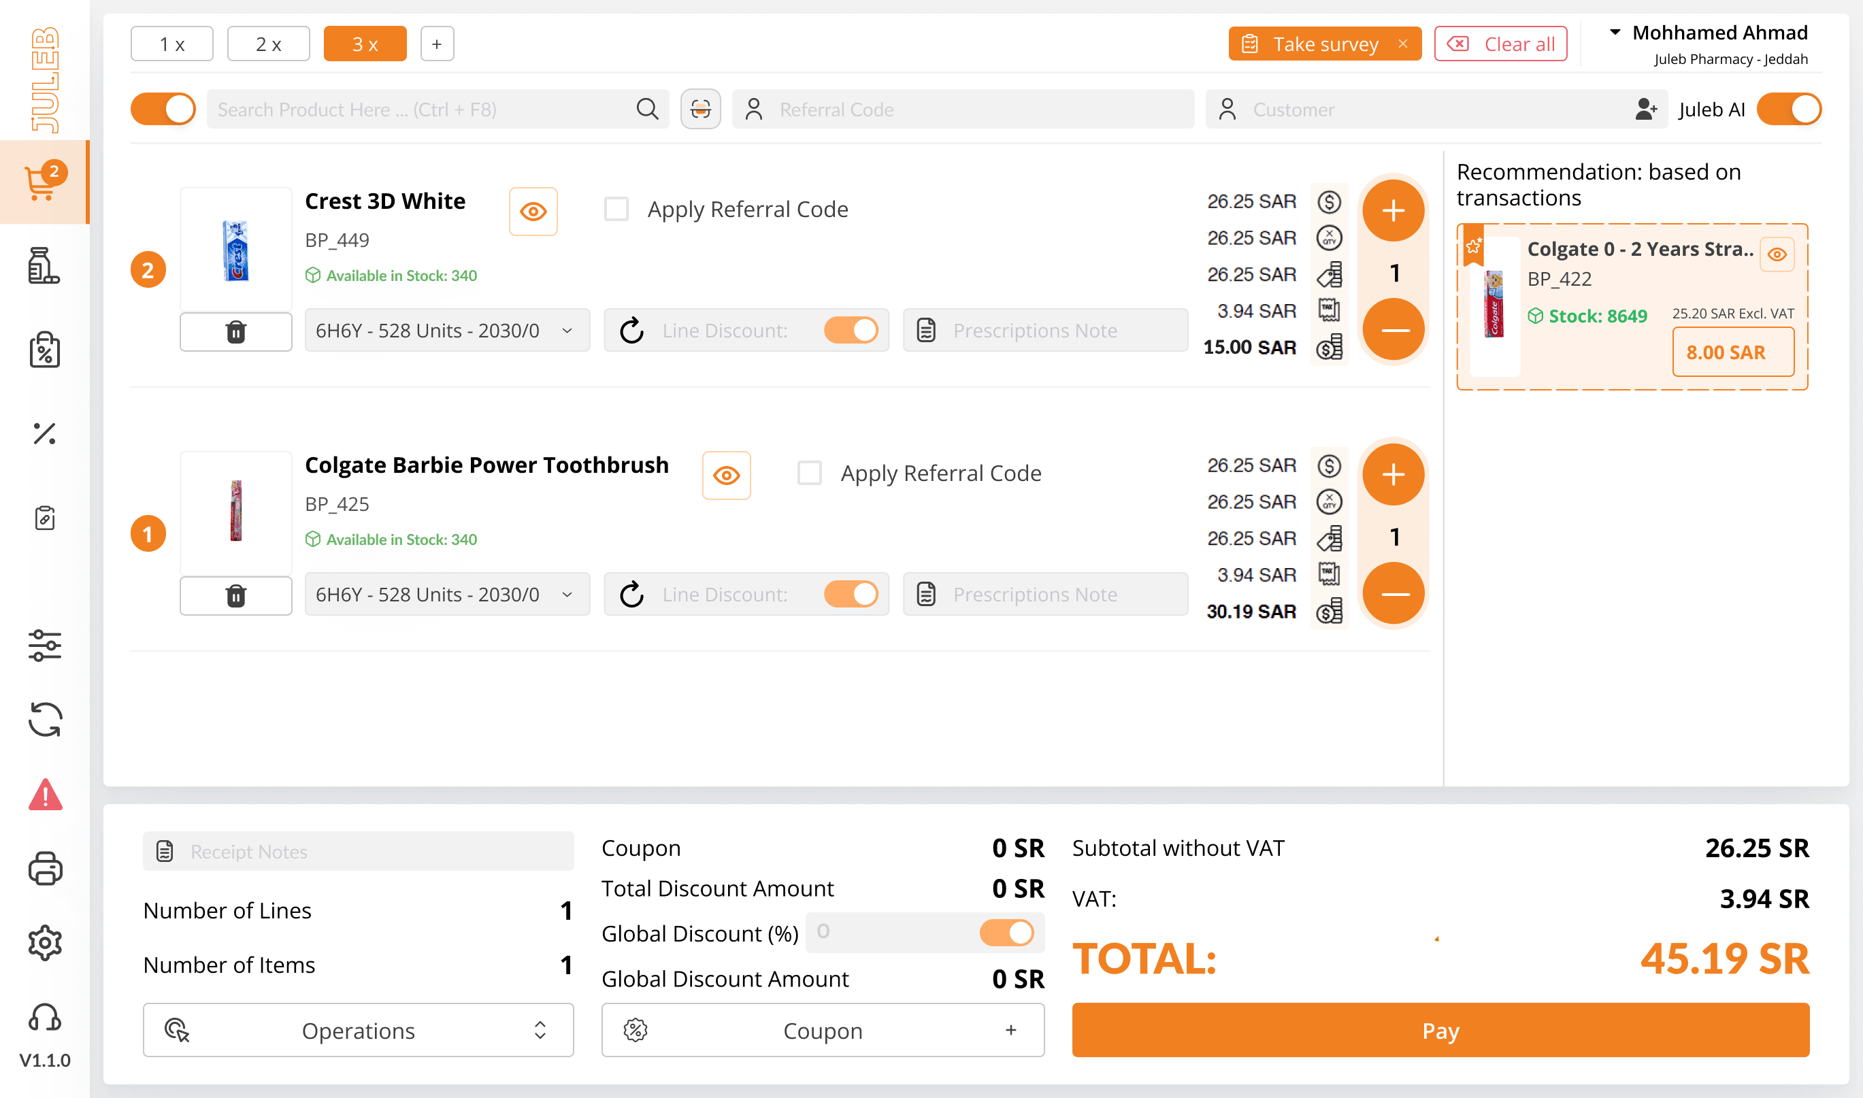Check Apply Referral Code for Colgate Barbie Toothbrush
The width and height of the screenshot is (1863, 1098).
coord(810,473)
